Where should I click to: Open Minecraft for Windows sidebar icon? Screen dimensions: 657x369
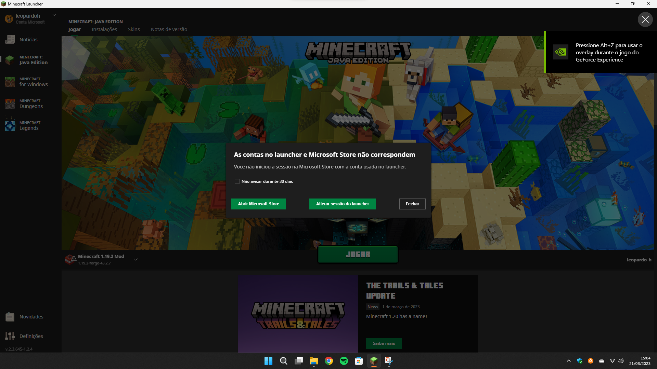10,82
